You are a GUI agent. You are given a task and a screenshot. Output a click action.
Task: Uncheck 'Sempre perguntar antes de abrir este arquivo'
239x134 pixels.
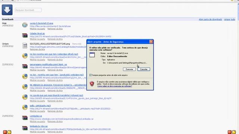tap(90, 75)
